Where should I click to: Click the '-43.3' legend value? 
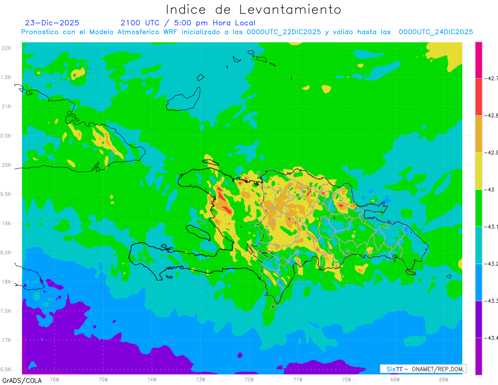(491, 301)
